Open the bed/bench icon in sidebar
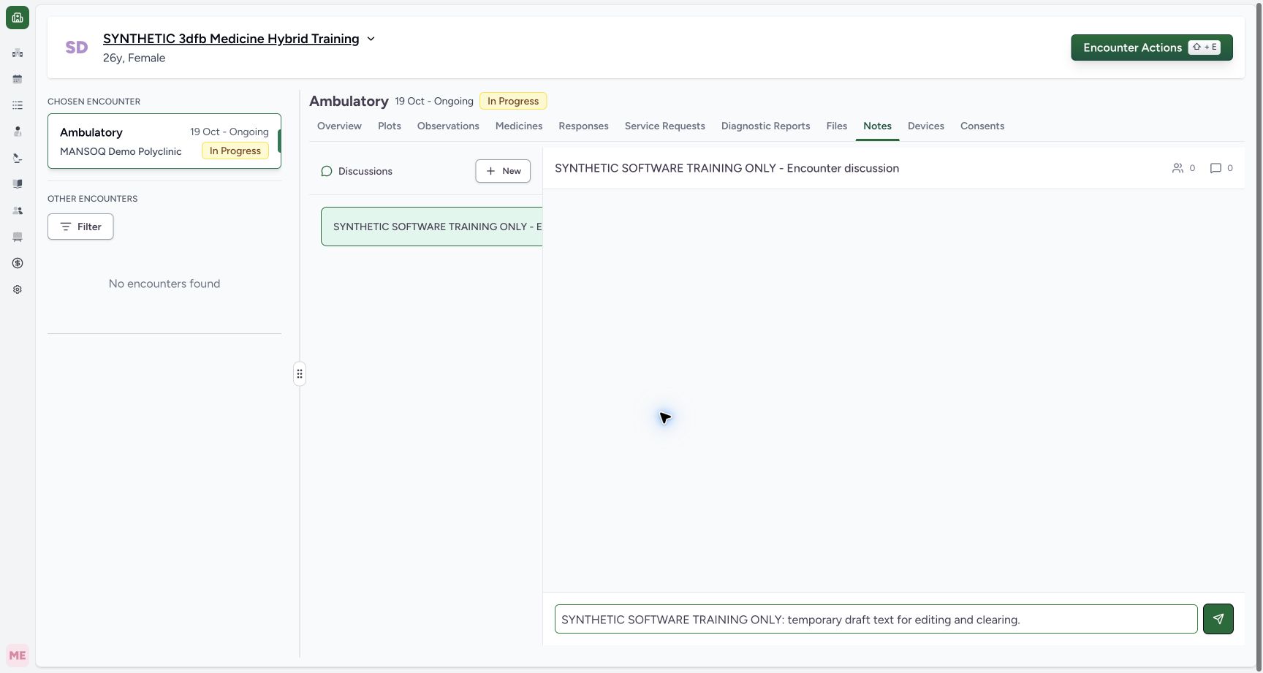 (x=18, y=237)
